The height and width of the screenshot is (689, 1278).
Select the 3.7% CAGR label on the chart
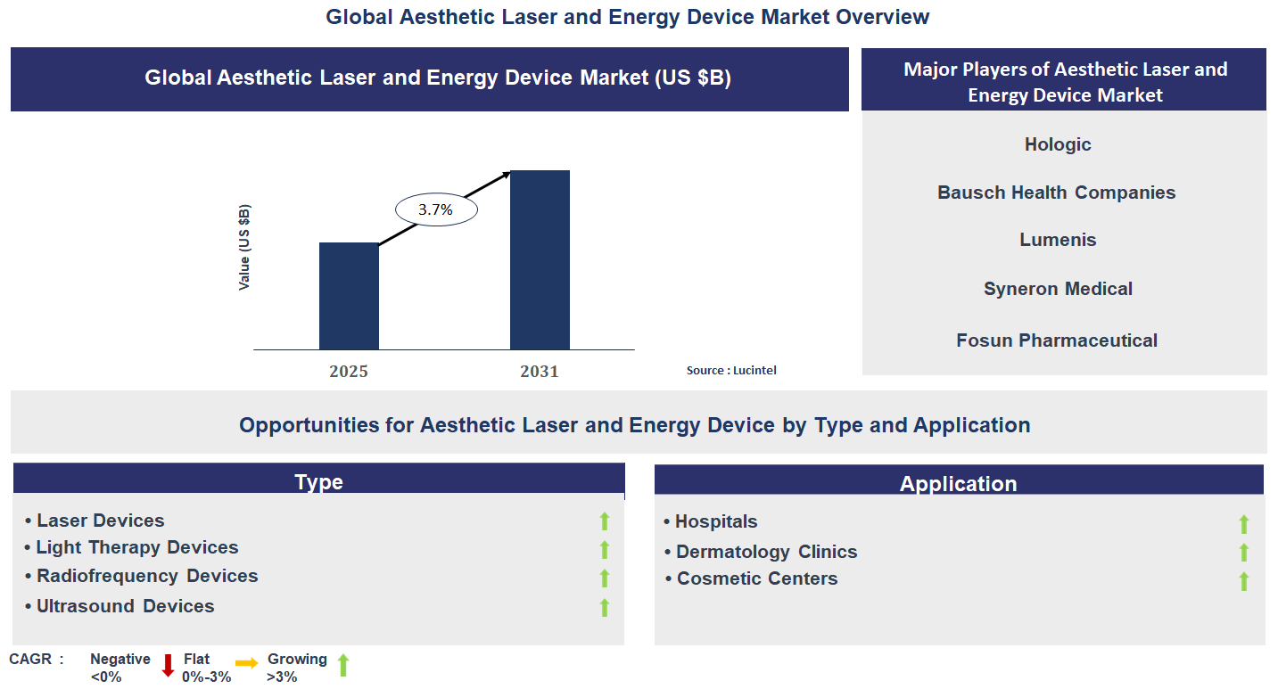(x=435, y=209)
